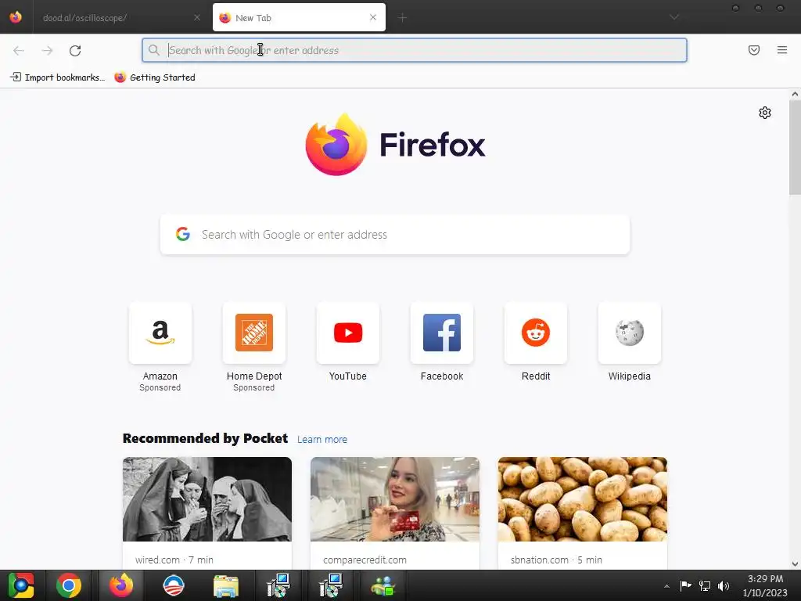801x601 pixels.
Task: Click the Home Depot Sponsored label
Action: 254,388
